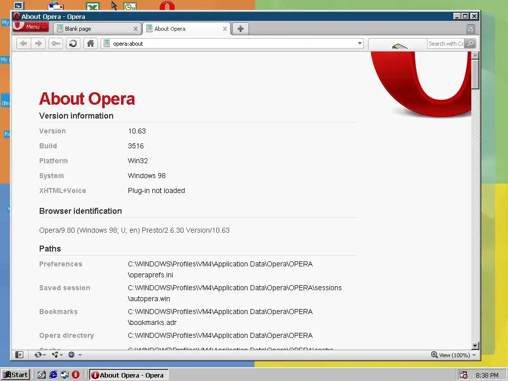
Task: Click the Opera icon in title bar
Action: pos(16,16)
